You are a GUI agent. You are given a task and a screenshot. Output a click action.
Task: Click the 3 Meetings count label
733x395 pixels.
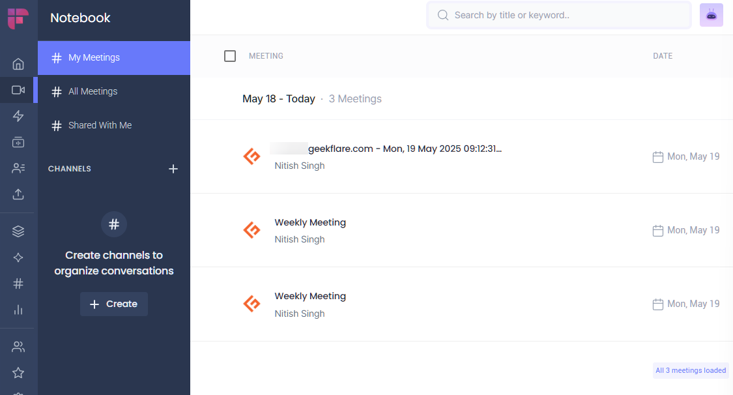coord(355,98)
